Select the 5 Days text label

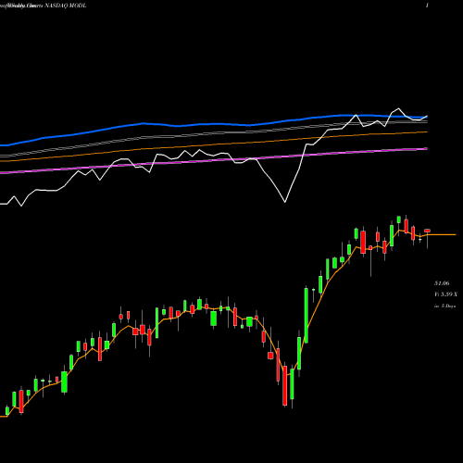point(448,307)
